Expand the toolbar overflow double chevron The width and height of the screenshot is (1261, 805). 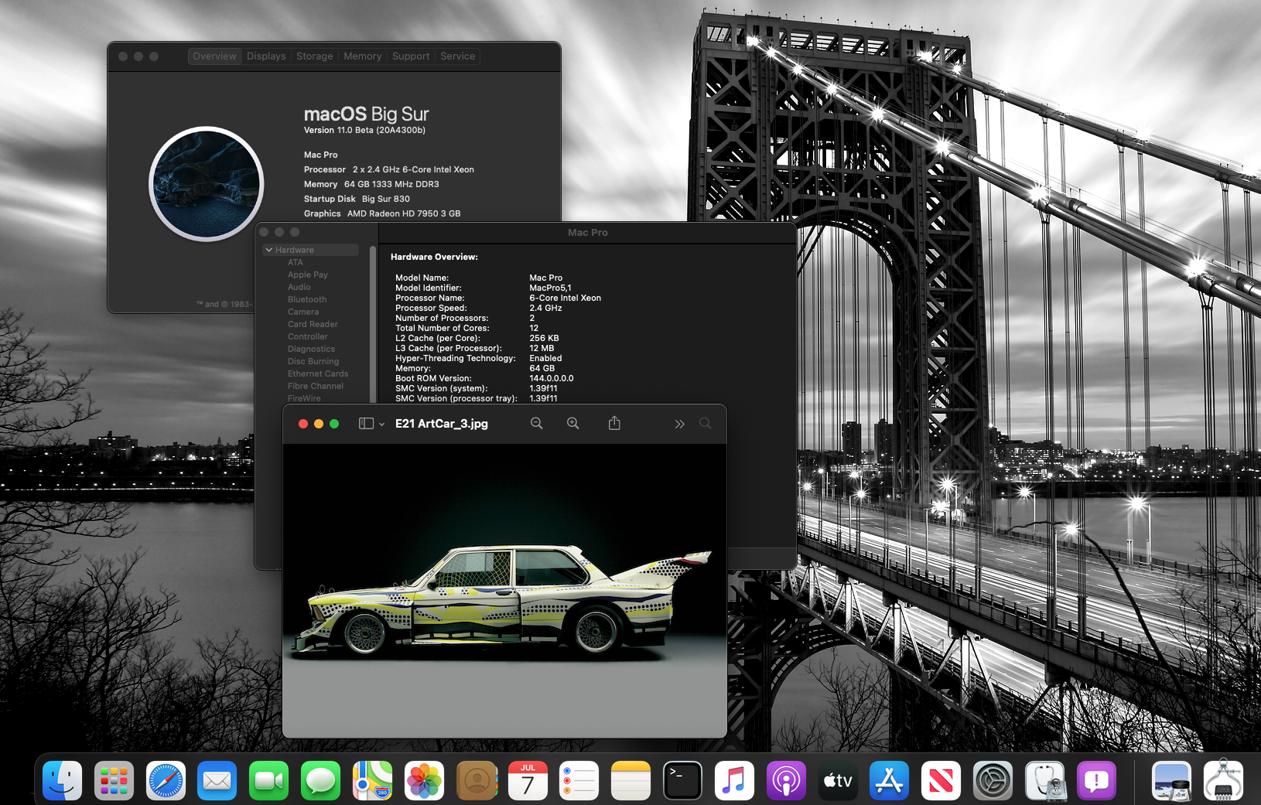click(679, 424)
